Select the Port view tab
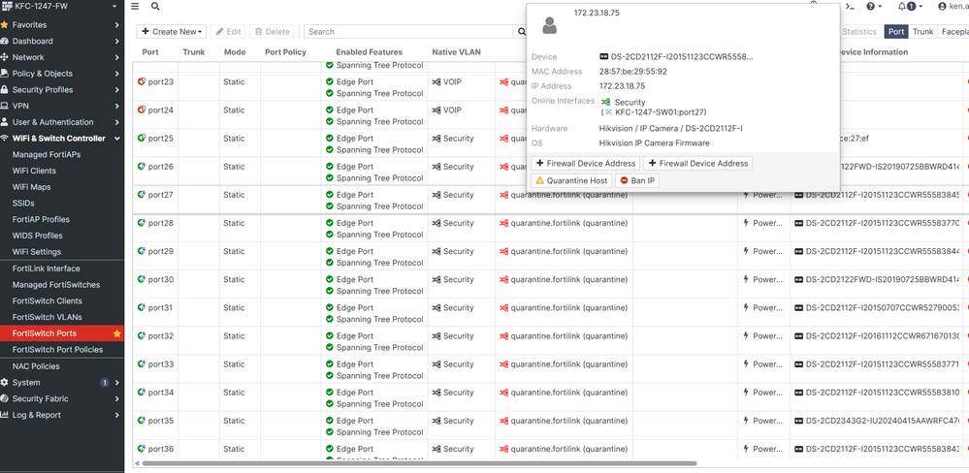 click(896, 31)
